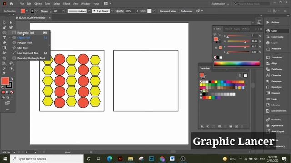Select the Gradient tool in toolbar

[5, 48]
